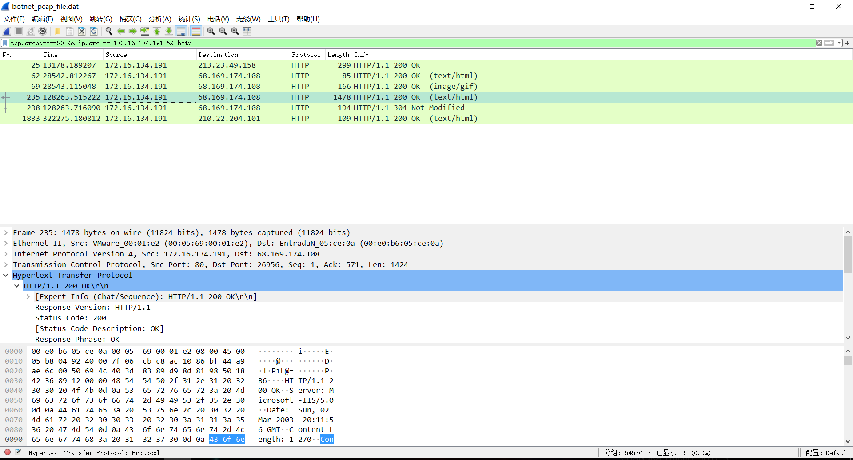Screen dimensions: 853x460
Task: Start capture with the shark fin icon
Action: click(7, 31)
